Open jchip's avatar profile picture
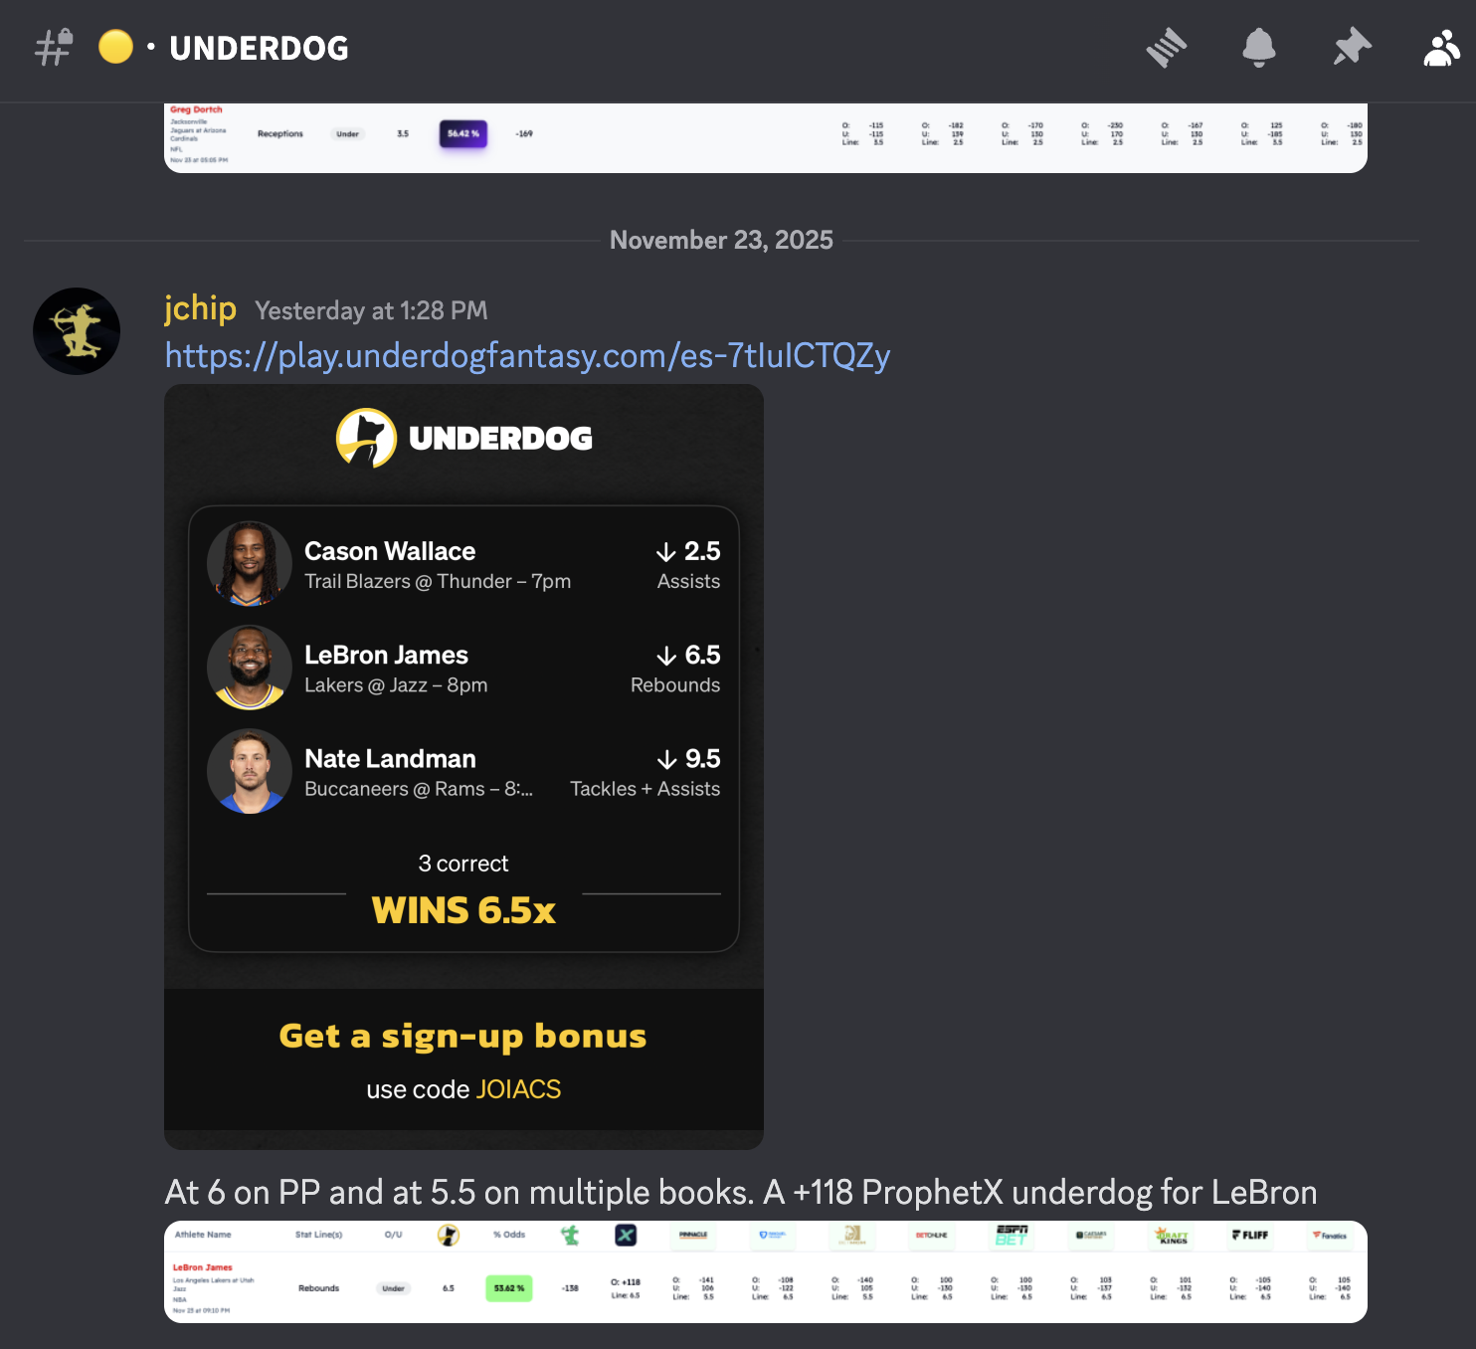 point(77,331)
